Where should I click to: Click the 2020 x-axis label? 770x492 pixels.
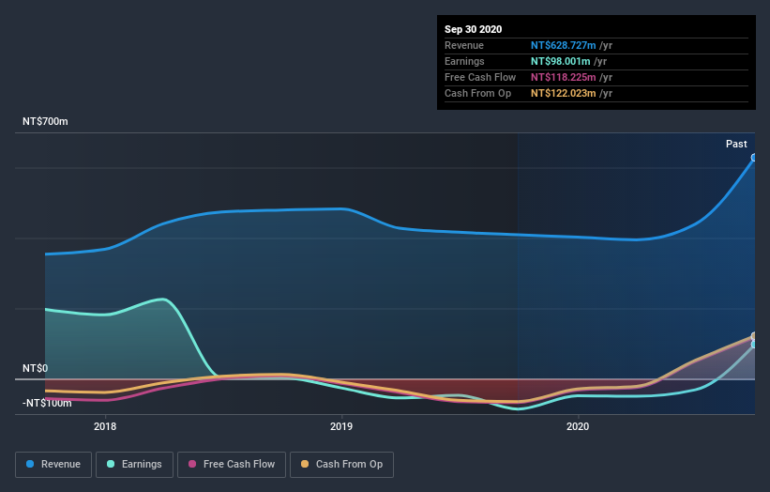(x=578, y=426)
